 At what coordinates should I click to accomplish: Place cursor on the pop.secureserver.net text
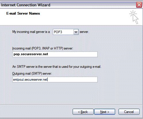[x=31, y=54]
